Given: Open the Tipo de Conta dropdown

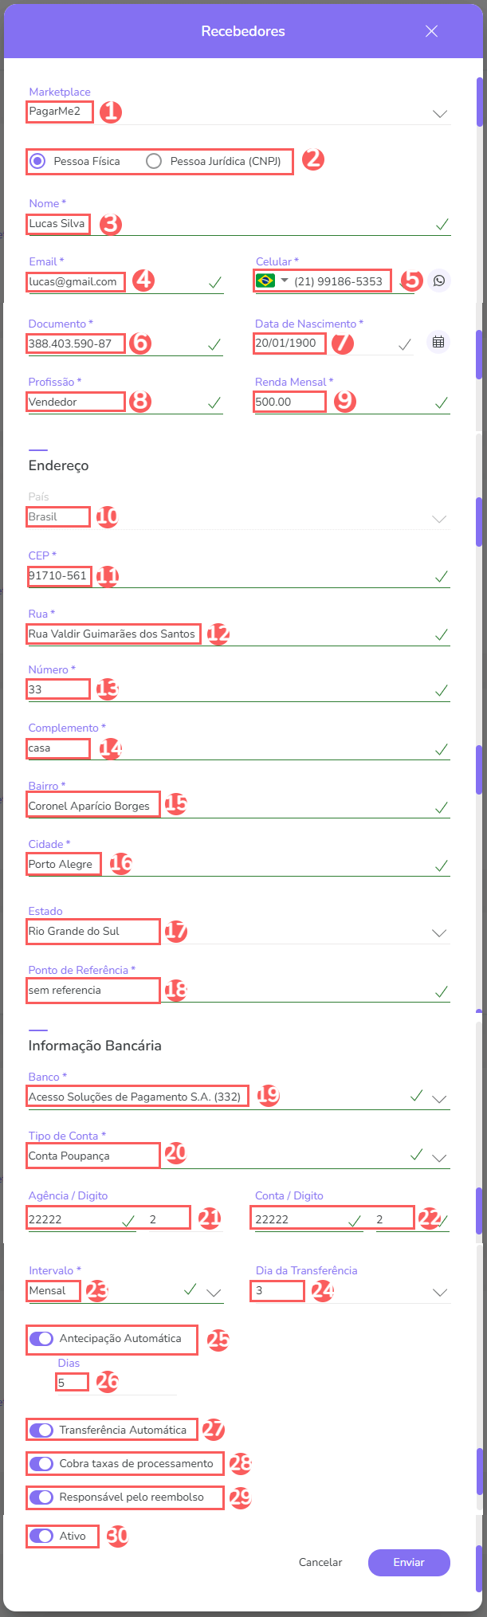Looking at the screenshot, I should [439, 1157].
